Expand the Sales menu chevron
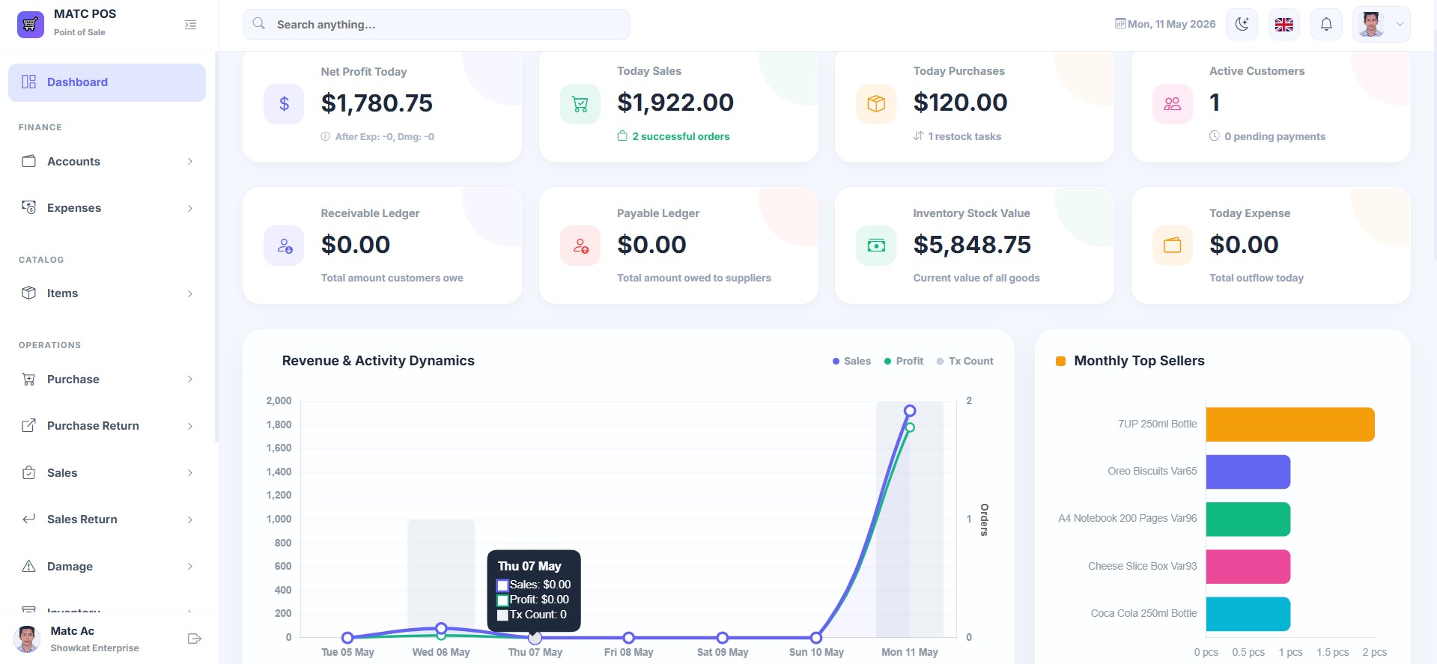 point(190,472)
